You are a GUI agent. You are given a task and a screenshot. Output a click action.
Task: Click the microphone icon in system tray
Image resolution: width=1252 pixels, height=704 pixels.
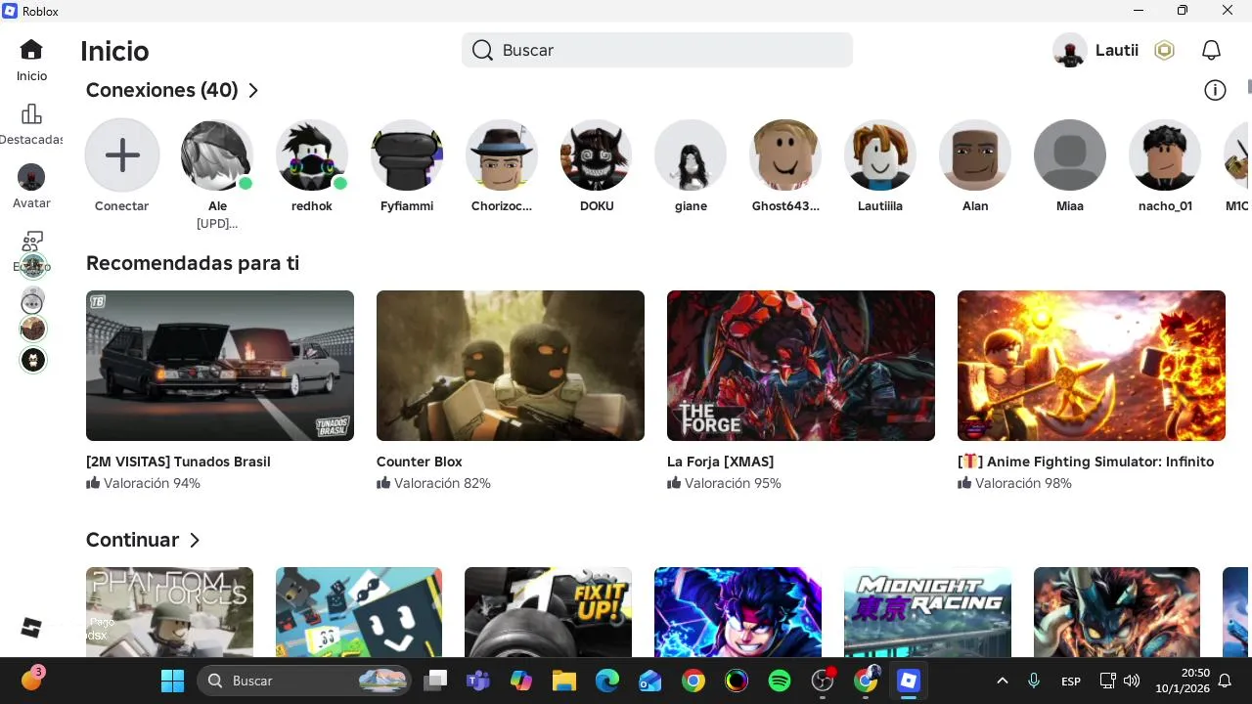pyautogui.click(x=1034, y=681)
